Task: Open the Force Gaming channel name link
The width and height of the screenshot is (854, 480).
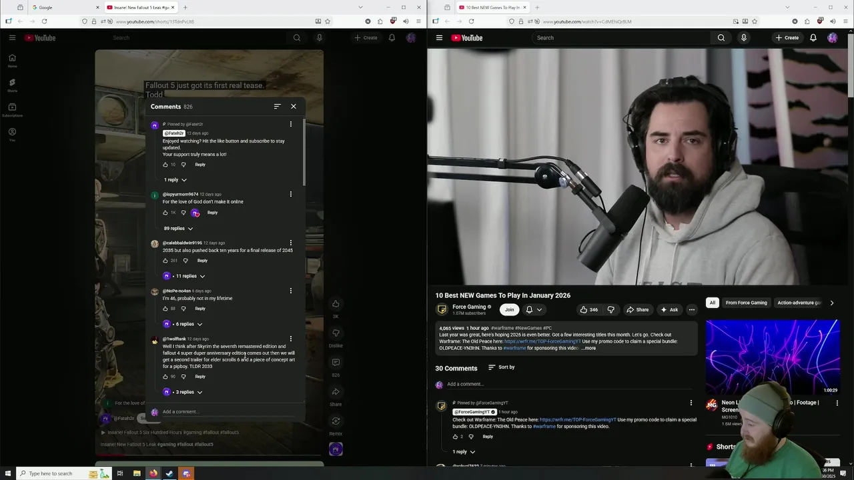Action: click(x=469, y=307)
